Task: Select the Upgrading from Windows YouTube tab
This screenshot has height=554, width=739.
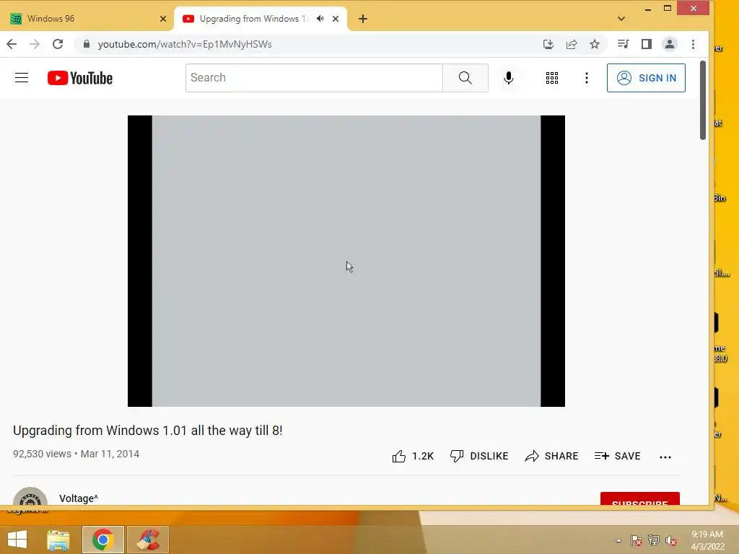Action: pyautogui.click(x=260, y=19)
